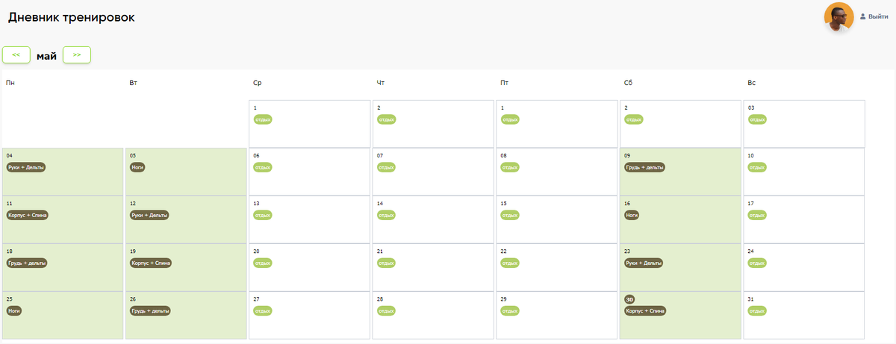Screen dimensions: 896x344
Task: Go to previous month with << button
Action: [x=16, y=54]
